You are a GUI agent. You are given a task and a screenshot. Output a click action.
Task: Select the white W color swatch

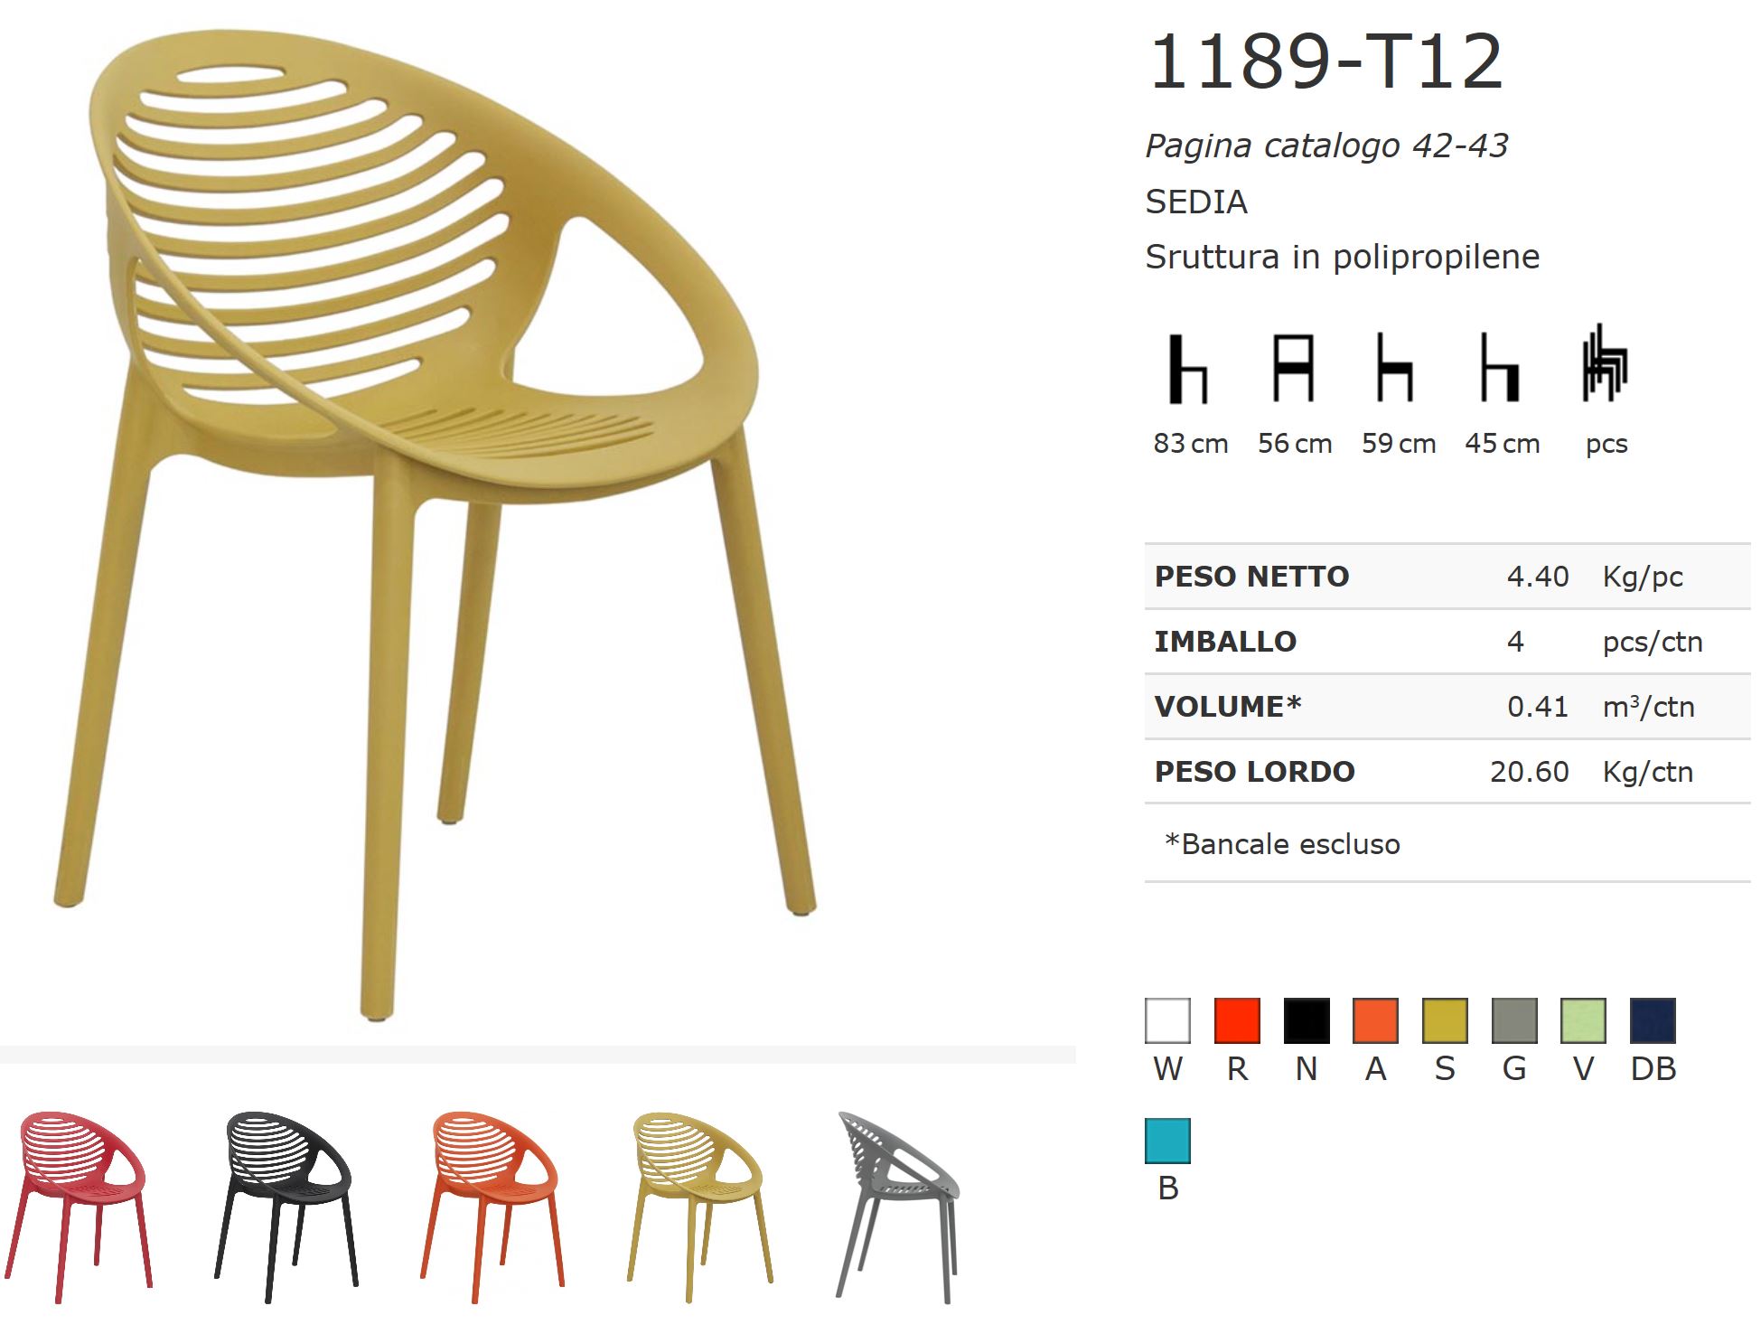(1167, 1020)
